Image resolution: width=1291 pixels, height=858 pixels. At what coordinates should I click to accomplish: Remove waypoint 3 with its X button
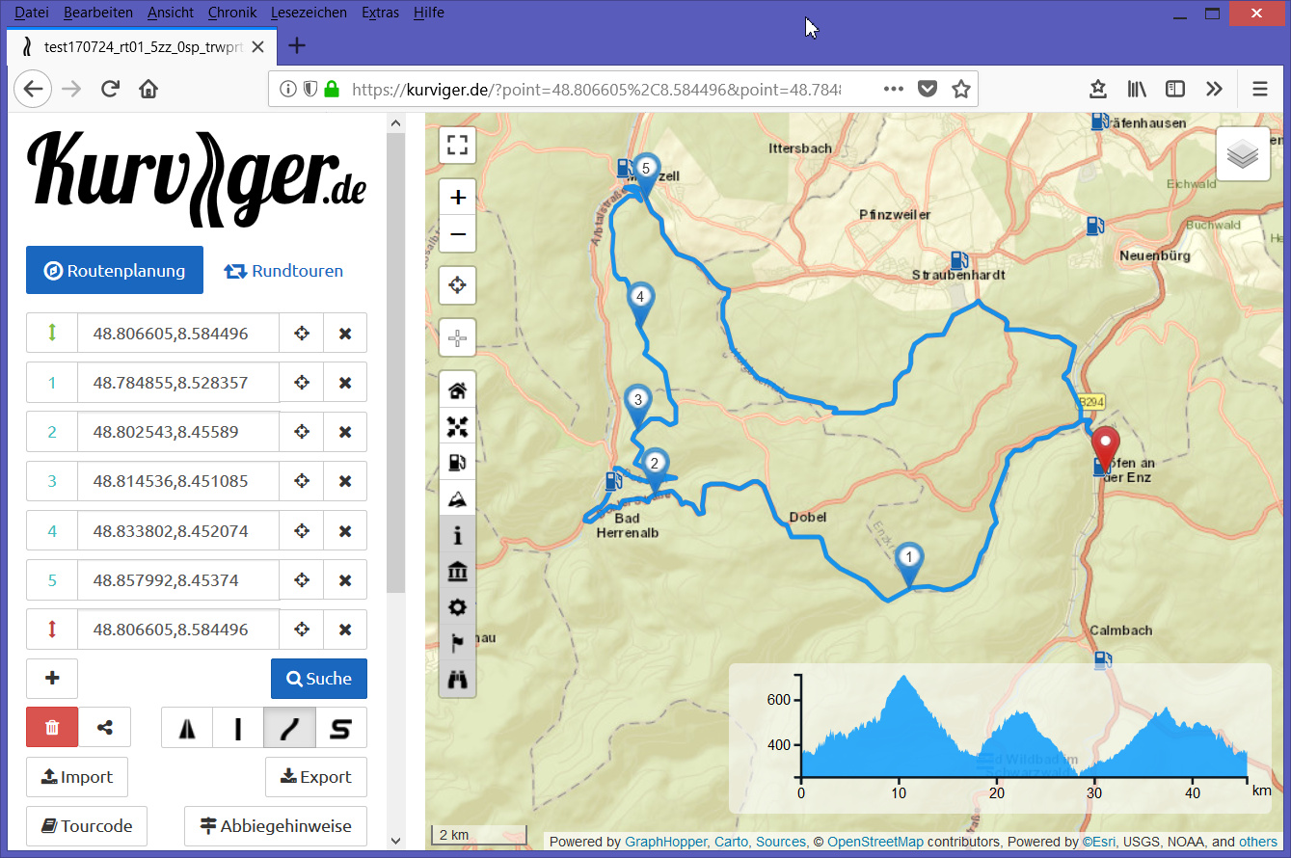345,481
